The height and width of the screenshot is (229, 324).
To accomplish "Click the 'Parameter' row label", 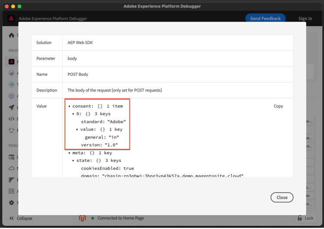I will (x=46, y=59).
